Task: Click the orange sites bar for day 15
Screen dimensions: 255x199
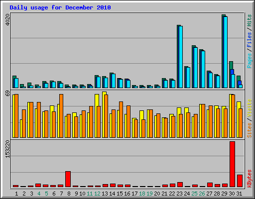Action: [121, 119]
